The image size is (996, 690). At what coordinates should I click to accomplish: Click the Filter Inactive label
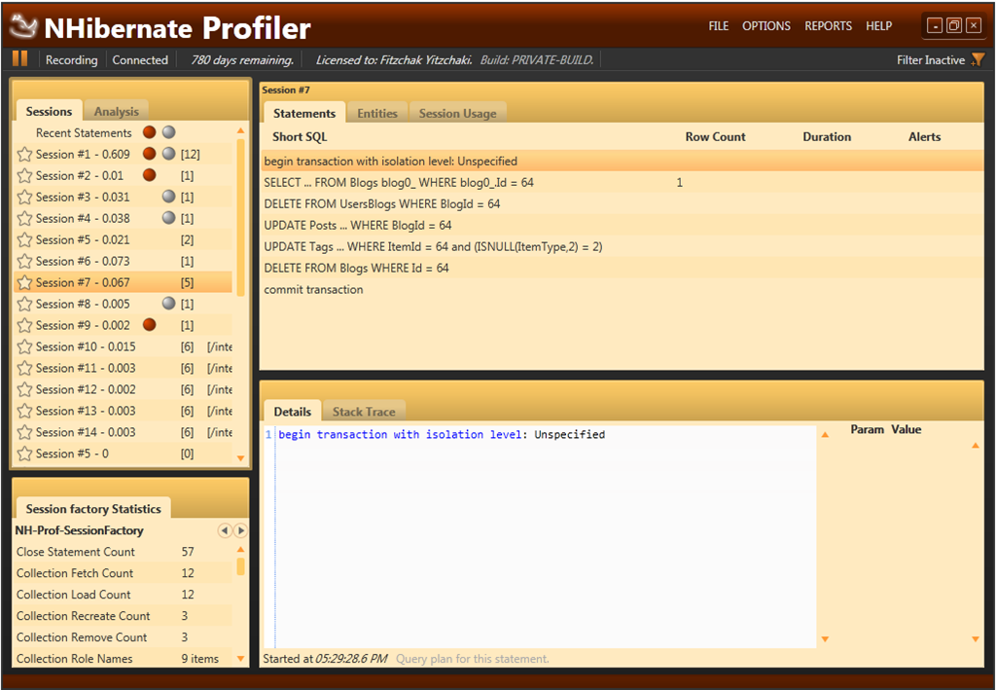931,59
